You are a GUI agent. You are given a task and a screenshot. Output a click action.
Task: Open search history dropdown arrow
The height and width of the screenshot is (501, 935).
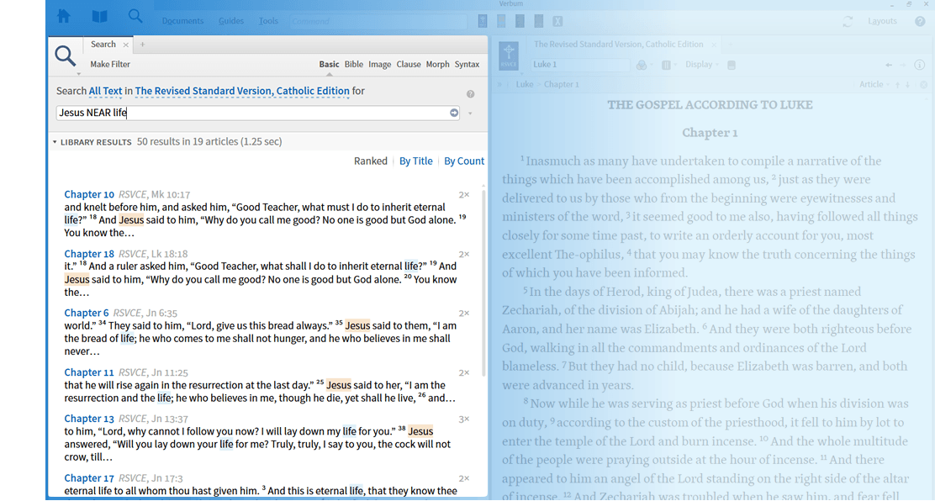click(471, 113)
